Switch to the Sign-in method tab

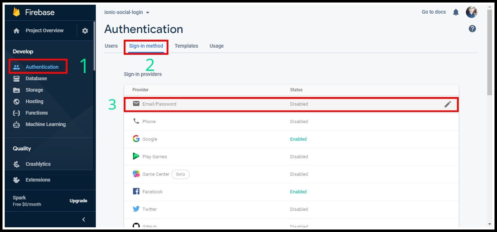click(146, 46)
